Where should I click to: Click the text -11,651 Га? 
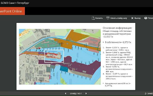click(108, 37)
